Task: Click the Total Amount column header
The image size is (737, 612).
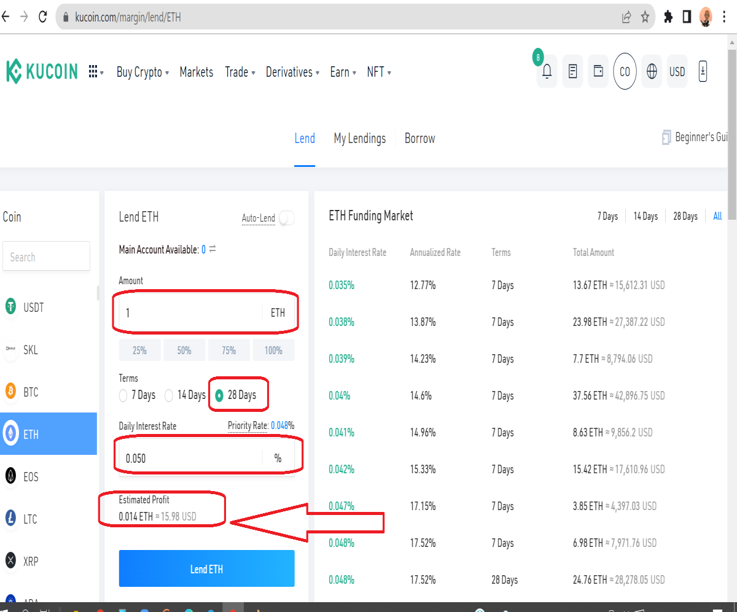Action: coord(593,252)
